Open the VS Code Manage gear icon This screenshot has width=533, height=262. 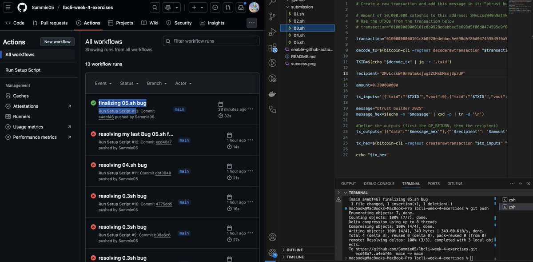[272, 253]
